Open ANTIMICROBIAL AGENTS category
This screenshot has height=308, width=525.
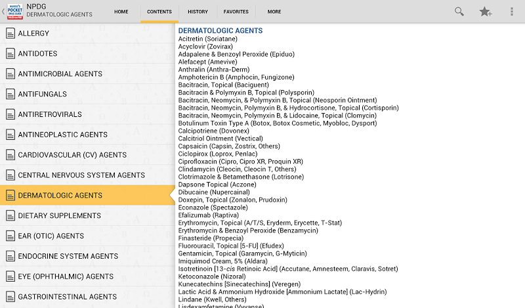[x=87, y=74]
